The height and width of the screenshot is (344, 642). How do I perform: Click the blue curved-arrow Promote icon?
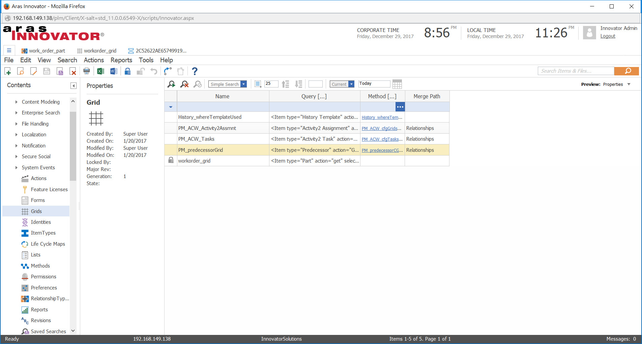pyautogui.click(x=168, y=71)
